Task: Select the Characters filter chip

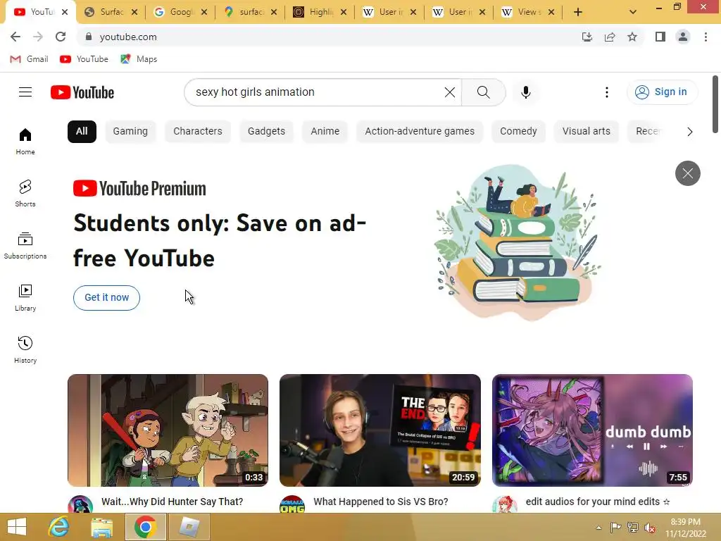Action: (x=198, y=132)
